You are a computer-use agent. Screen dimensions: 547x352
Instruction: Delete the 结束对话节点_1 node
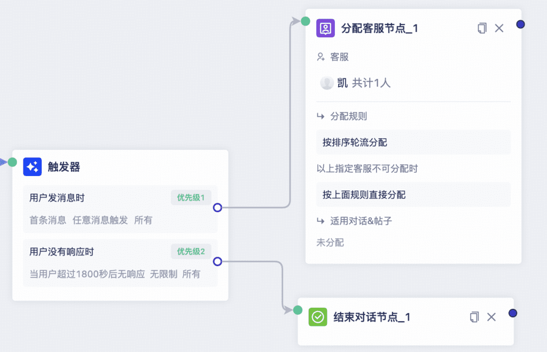(x=491, y=317)
